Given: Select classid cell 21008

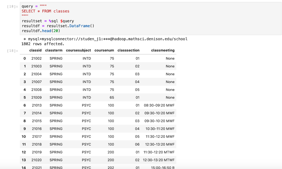Looking at the screenshot, I should pos(37,90).
